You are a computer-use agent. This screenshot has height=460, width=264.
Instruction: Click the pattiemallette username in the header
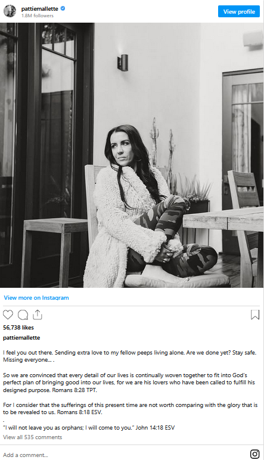(39, 8)
